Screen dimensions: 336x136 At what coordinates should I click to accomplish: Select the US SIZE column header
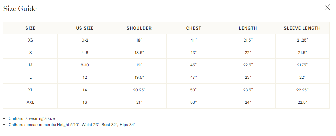[x=85, y=28]
